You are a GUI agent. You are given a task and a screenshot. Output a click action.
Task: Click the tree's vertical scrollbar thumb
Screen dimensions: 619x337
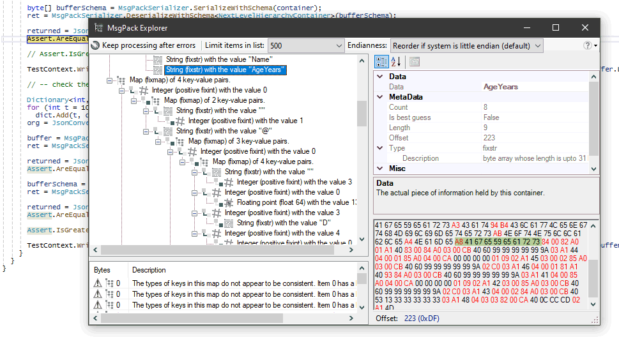[x=362, y=113]
